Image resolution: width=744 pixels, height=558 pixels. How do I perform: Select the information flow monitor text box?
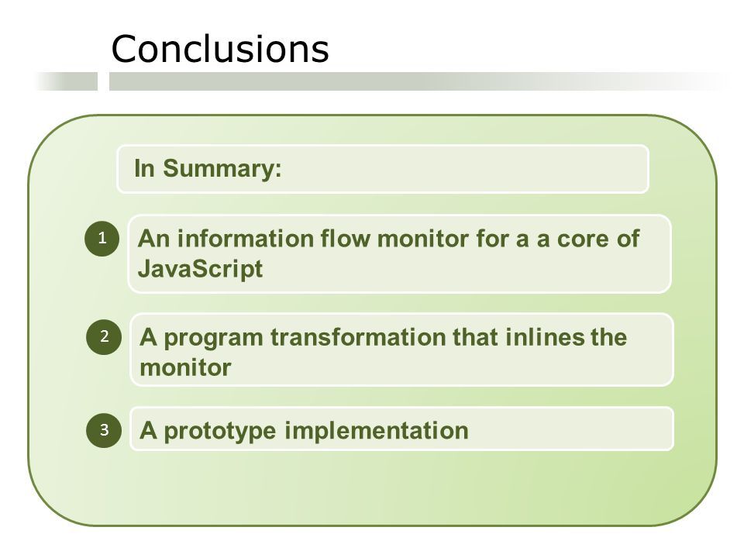pos(400,254)
